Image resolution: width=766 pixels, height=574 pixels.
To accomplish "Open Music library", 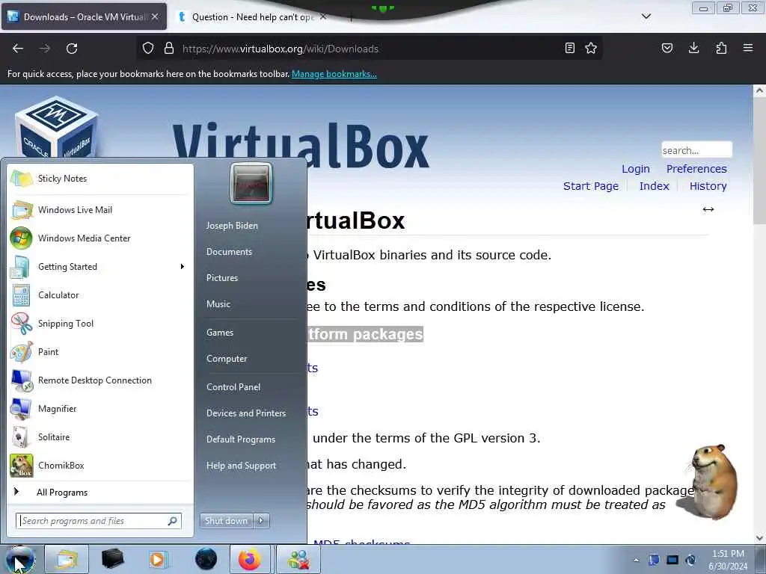I will point(218,304).
